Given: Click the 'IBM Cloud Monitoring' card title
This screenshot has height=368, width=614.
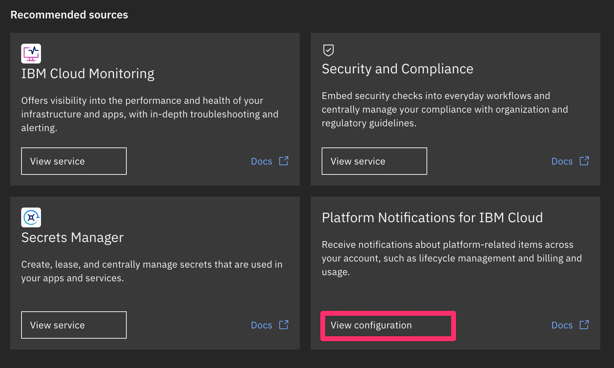Looking at the screenshot, I should click(x=88, y=74).
